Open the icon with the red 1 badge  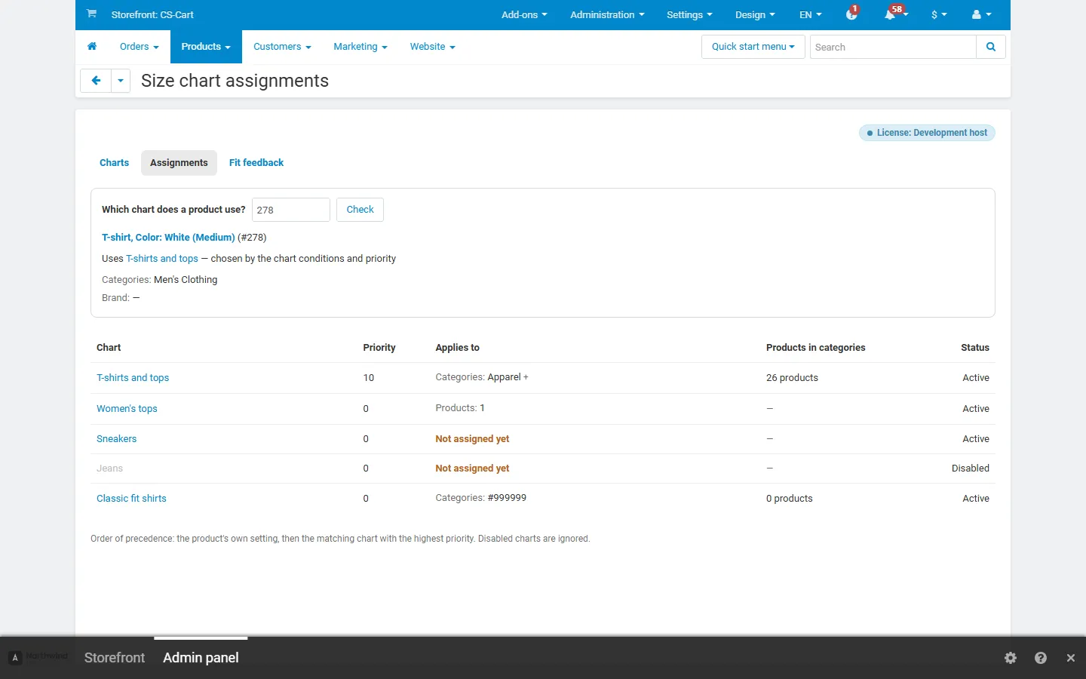click(x=851, y=14)
